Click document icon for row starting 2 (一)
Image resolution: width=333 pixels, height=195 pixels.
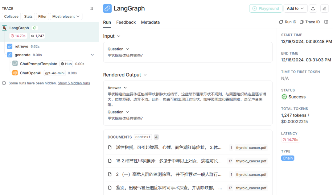[110, 174]
